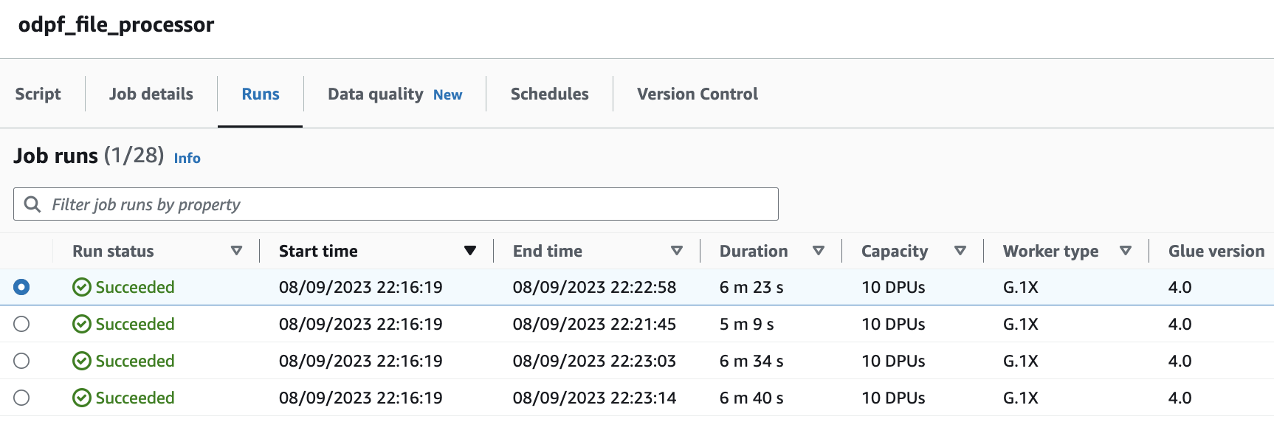This screenshot has width=1274, height=422.
Task: Click end time '08/09/2023 22:23:14'
Action: (594, 398)
